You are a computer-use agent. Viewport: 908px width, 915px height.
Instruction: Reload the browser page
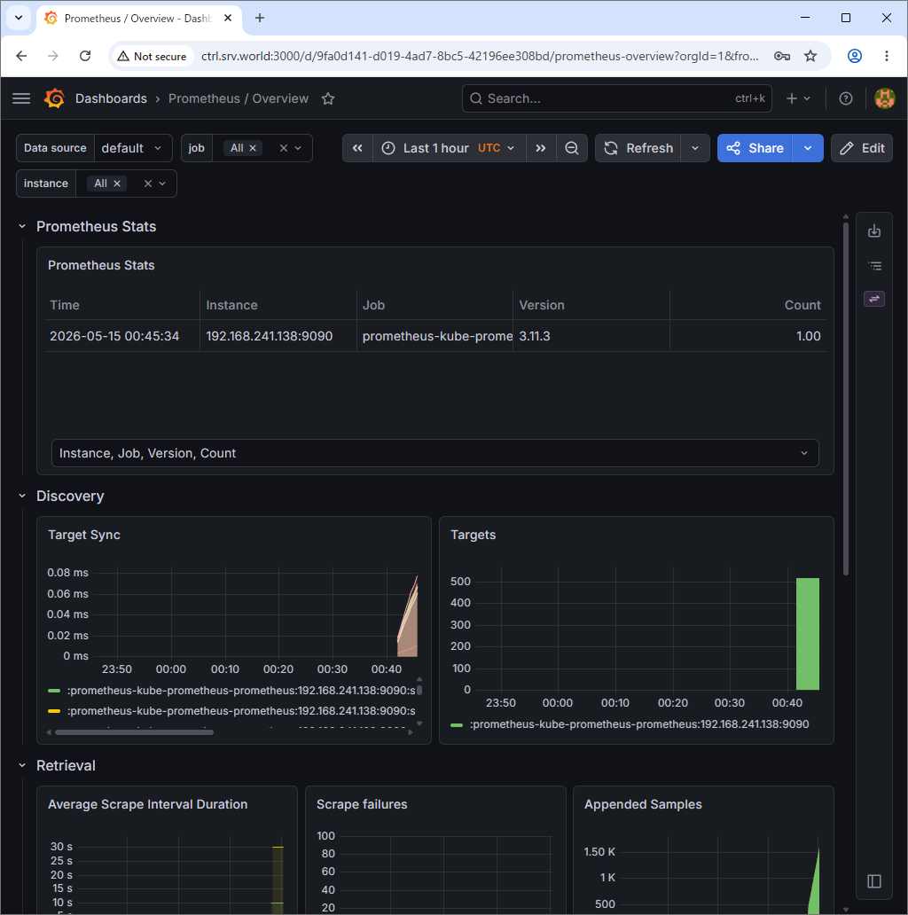pos(85,56)
